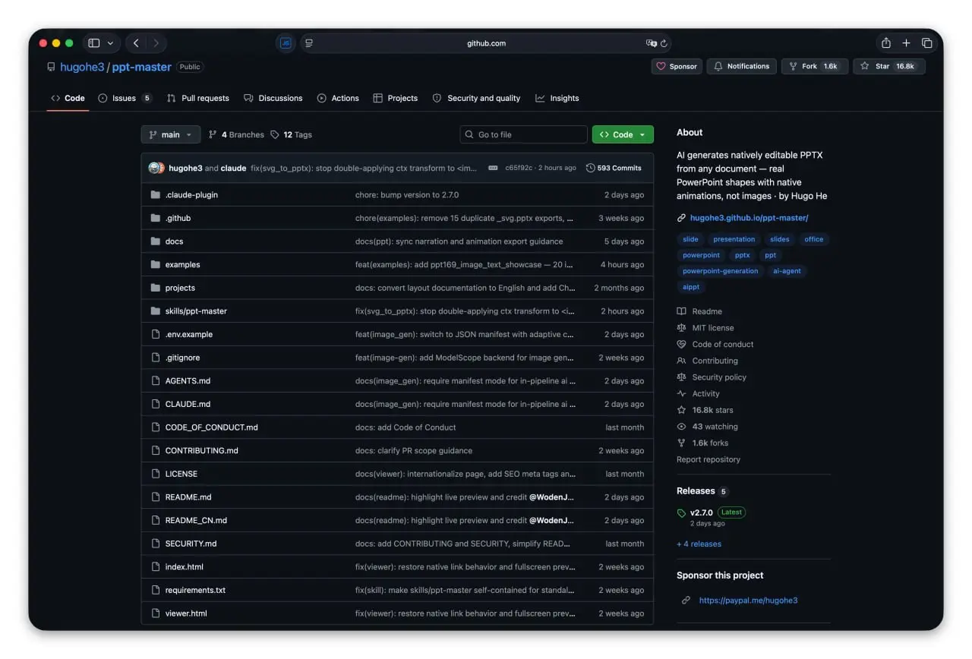Expand the main branch dropdown

171,134
